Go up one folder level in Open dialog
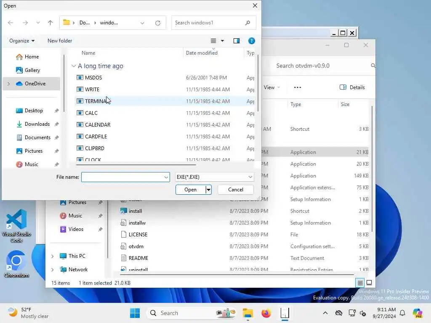431x323 pixels. (x=51, y=23)
